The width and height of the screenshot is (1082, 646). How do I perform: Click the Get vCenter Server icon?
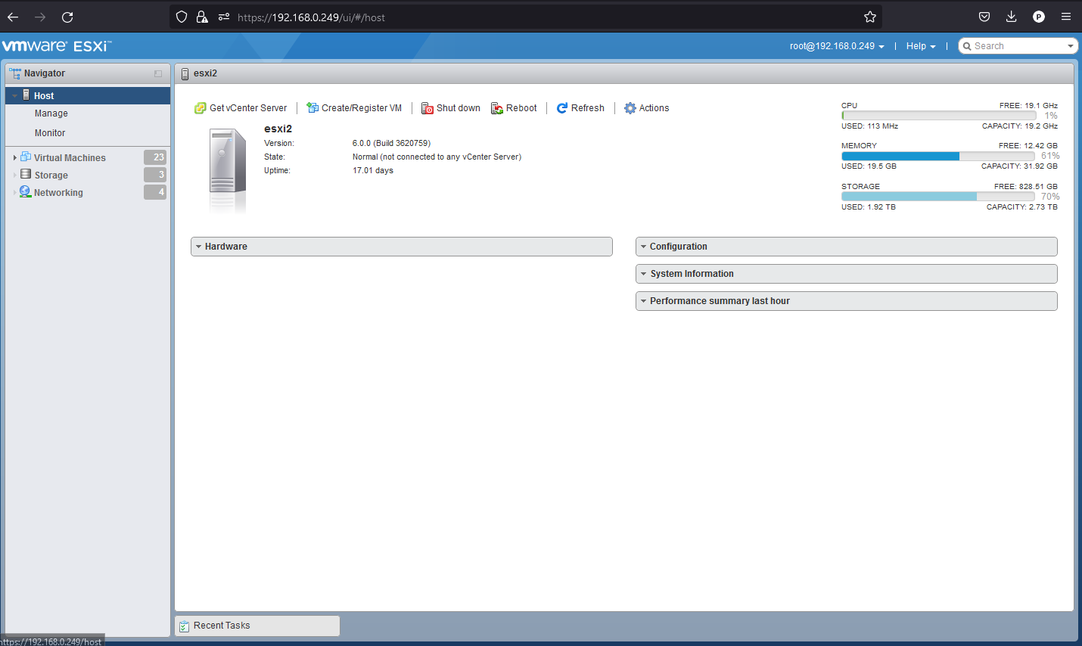[x=201, y=108]
